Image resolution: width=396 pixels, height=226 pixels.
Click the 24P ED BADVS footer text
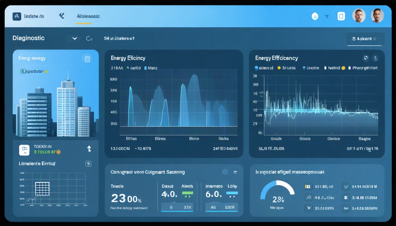pyautogui.click(x=225, y=149)
